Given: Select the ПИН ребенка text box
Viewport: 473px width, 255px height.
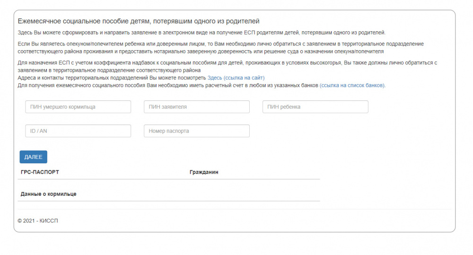Looking at the screenshot, I should pos(315,107).
